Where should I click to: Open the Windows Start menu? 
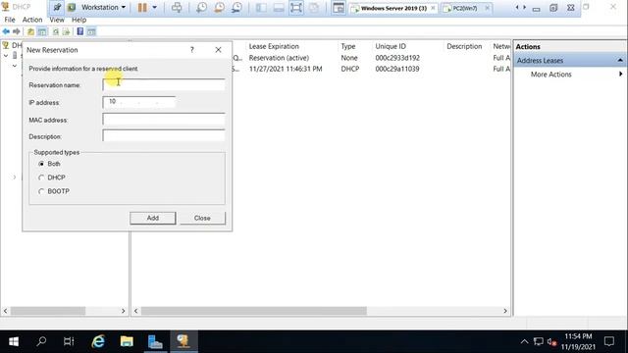click(x=14, y=341)
